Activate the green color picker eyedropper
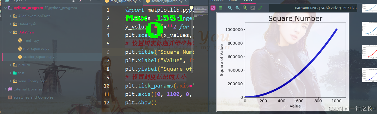Screen dimensions: 377x114 (x=260, y=8)
